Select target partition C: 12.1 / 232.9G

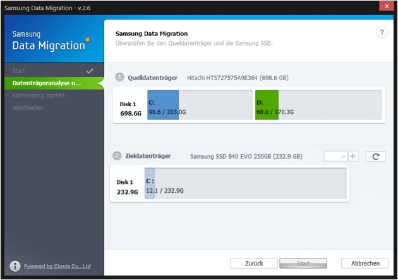(246, 183)
